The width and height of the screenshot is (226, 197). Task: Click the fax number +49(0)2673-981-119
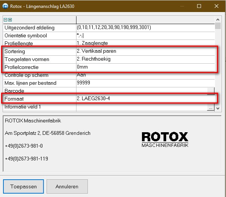[26, 159]
